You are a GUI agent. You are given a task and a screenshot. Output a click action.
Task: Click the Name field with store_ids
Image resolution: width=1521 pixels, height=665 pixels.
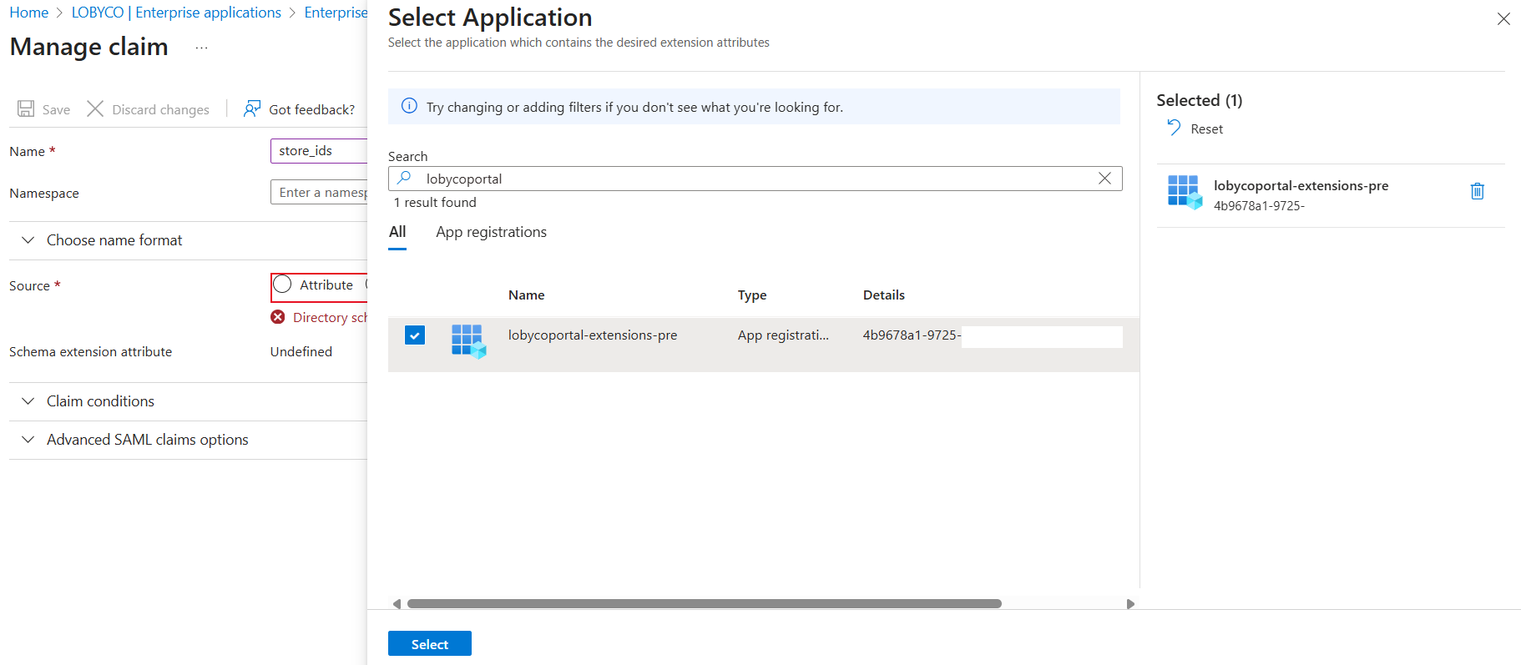tap(319, 151)
